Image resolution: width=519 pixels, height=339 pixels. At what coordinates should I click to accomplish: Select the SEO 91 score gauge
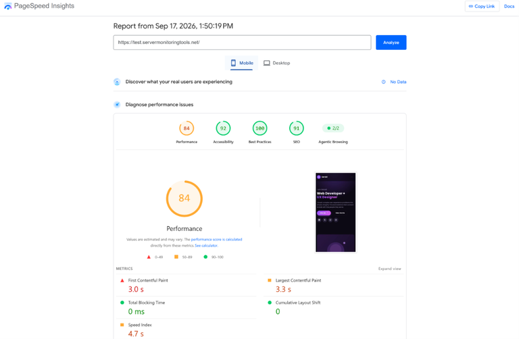pyautogui.click(x=296, y=128)
